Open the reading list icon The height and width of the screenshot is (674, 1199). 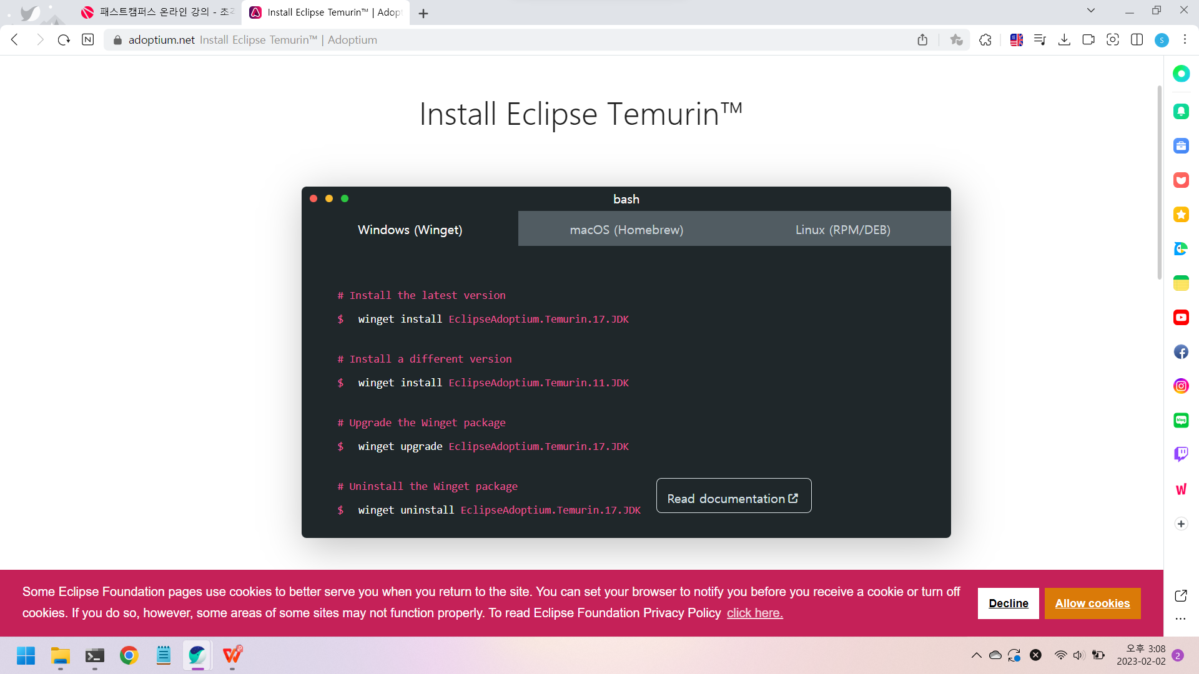click(x=1040, y=40)
